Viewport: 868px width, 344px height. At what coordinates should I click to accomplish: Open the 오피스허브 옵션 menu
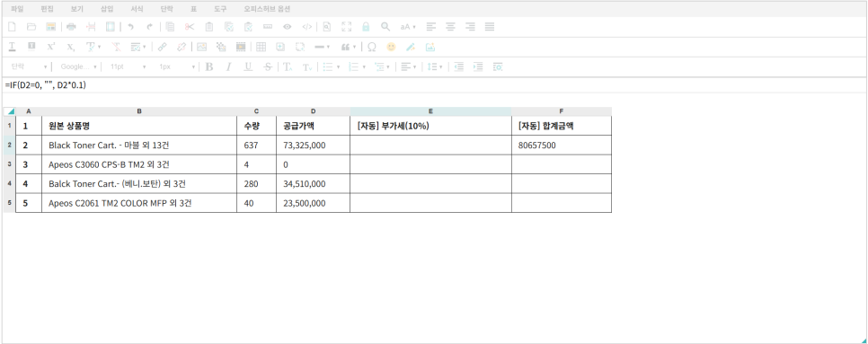(x=267, y=9)
